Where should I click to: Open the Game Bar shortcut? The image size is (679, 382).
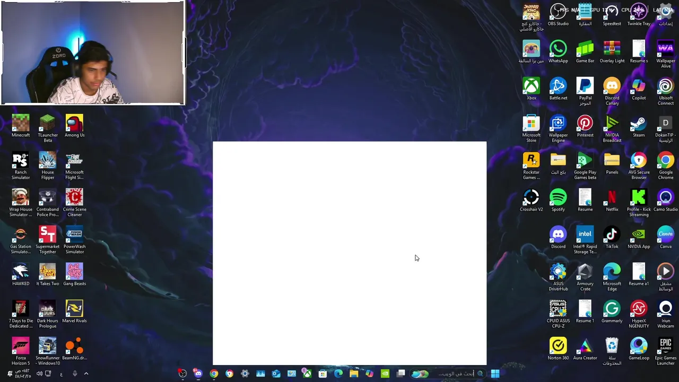[585, 52]
